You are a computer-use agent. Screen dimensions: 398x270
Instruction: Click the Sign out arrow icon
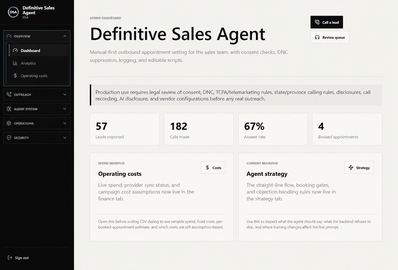10,258
